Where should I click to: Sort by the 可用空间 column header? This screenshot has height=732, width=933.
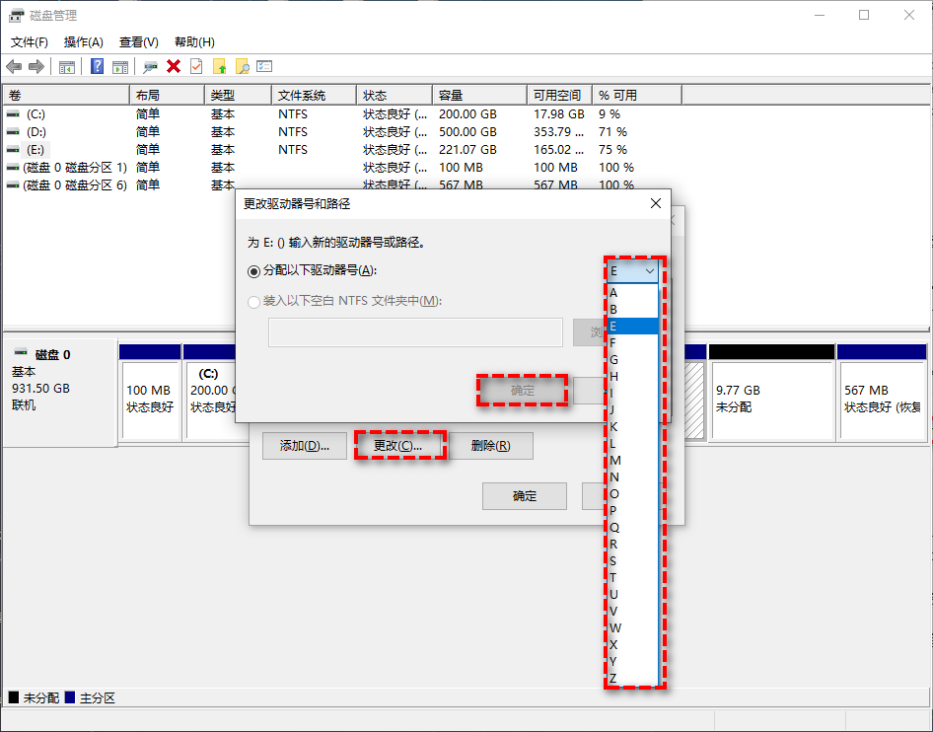coord(559,96)
